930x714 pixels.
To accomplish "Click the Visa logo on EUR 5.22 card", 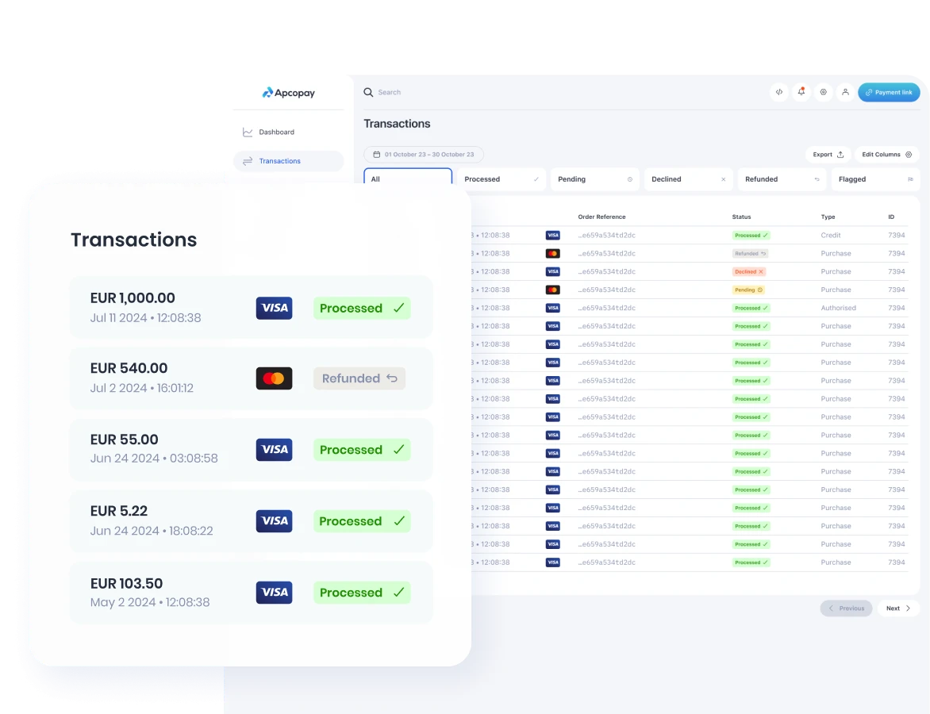I will 274,520.
